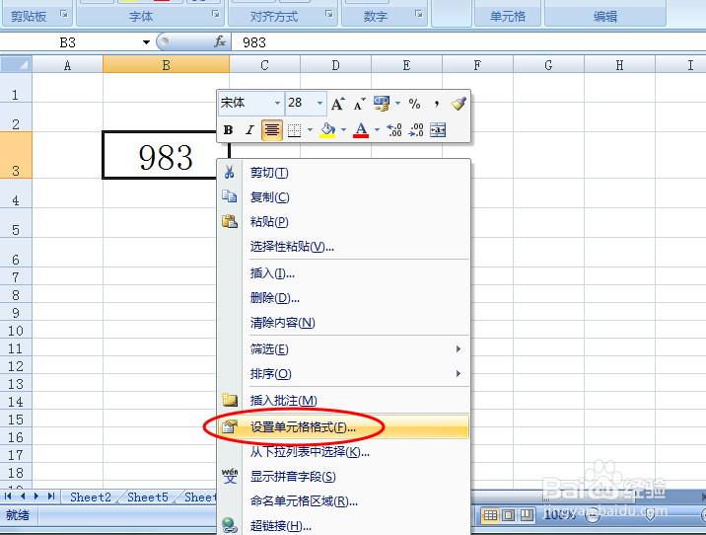Viewport: 706px width, 535px height.
Task: Switch to Page Break Preview button
Action: (x=526, y=514)
